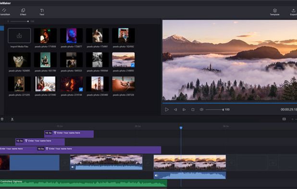The height and width of the screenshot is (189, 297).
Task: Click transition slot after sunset clip
Action: coord(232,163)
